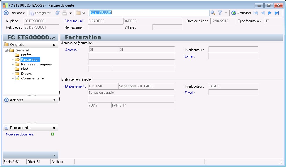Click the search magnifier icon
The width and height of the screenshot is (286, 167).
[213, 13]
